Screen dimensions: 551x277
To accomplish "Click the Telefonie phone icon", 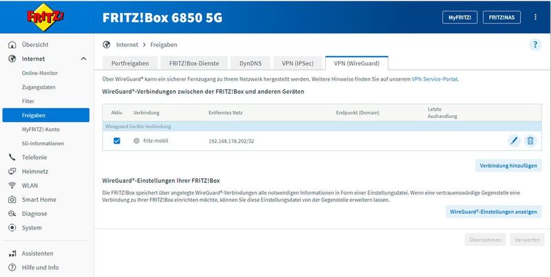I will (x=12, y=157).
